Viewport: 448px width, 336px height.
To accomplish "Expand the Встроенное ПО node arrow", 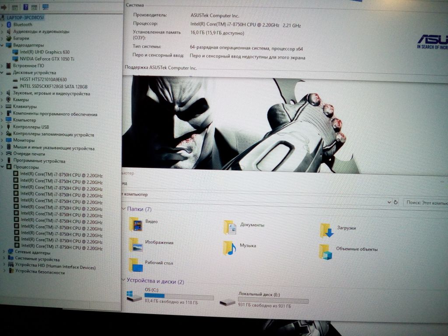I will coord(2,66).
